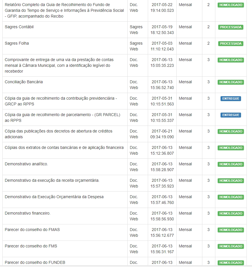The image size is (252, 267).
Task: Click 'Sagres Web' source in Sagres Contábil row
Action: click(136, 30)
